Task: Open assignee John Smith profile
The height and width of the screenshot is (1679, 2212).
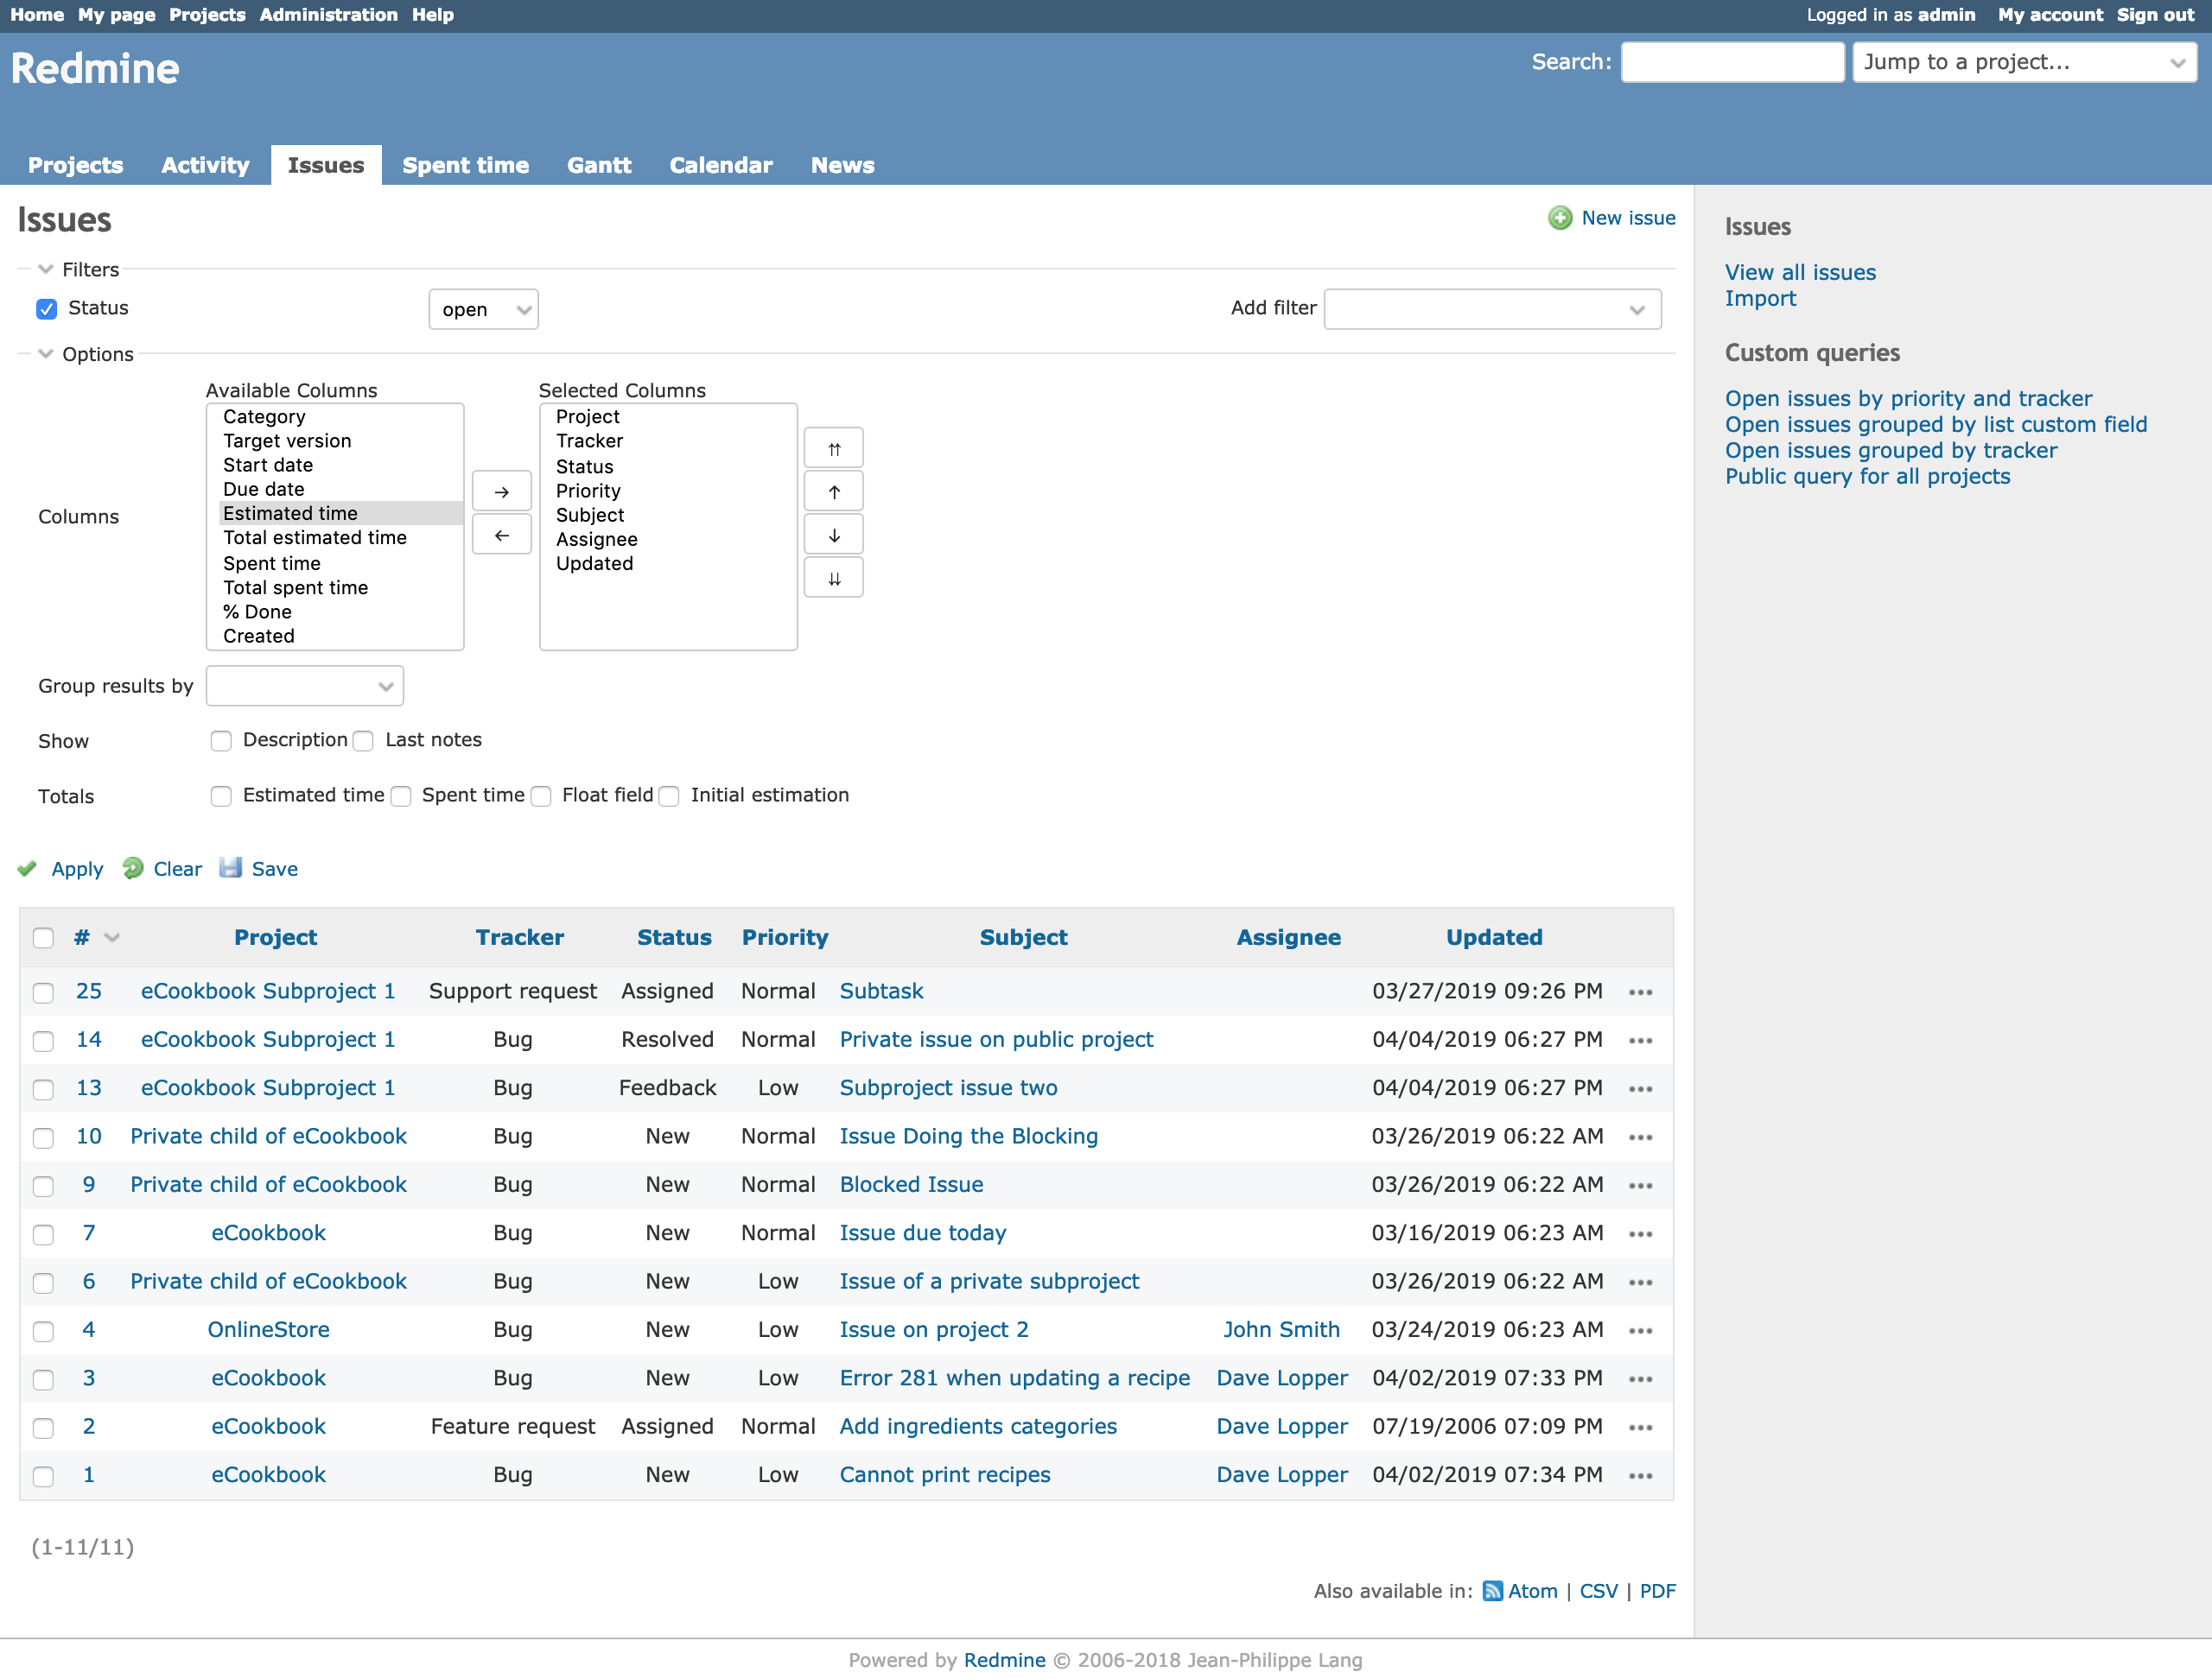Action: pos(1281,1329)
